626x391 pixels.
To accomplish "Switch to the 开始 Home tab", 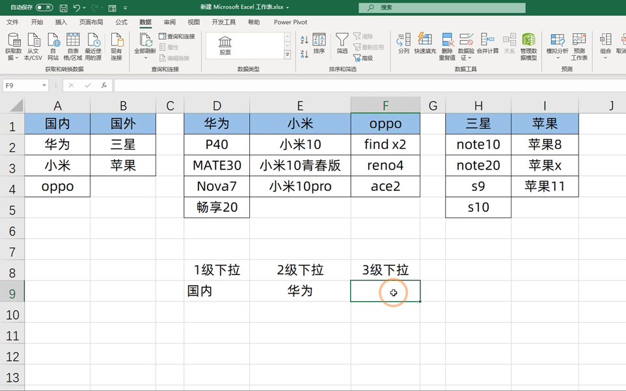I will click(x=36, y=22).
